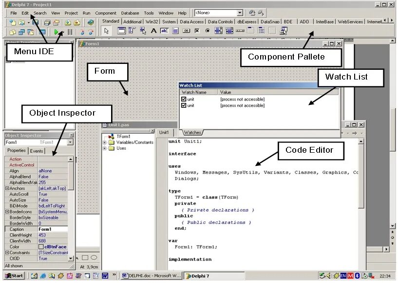Viewport: 398px width, 283px height.
Task: Toggle the first 'unit' watch checkbox
Action: coord(184,99)
